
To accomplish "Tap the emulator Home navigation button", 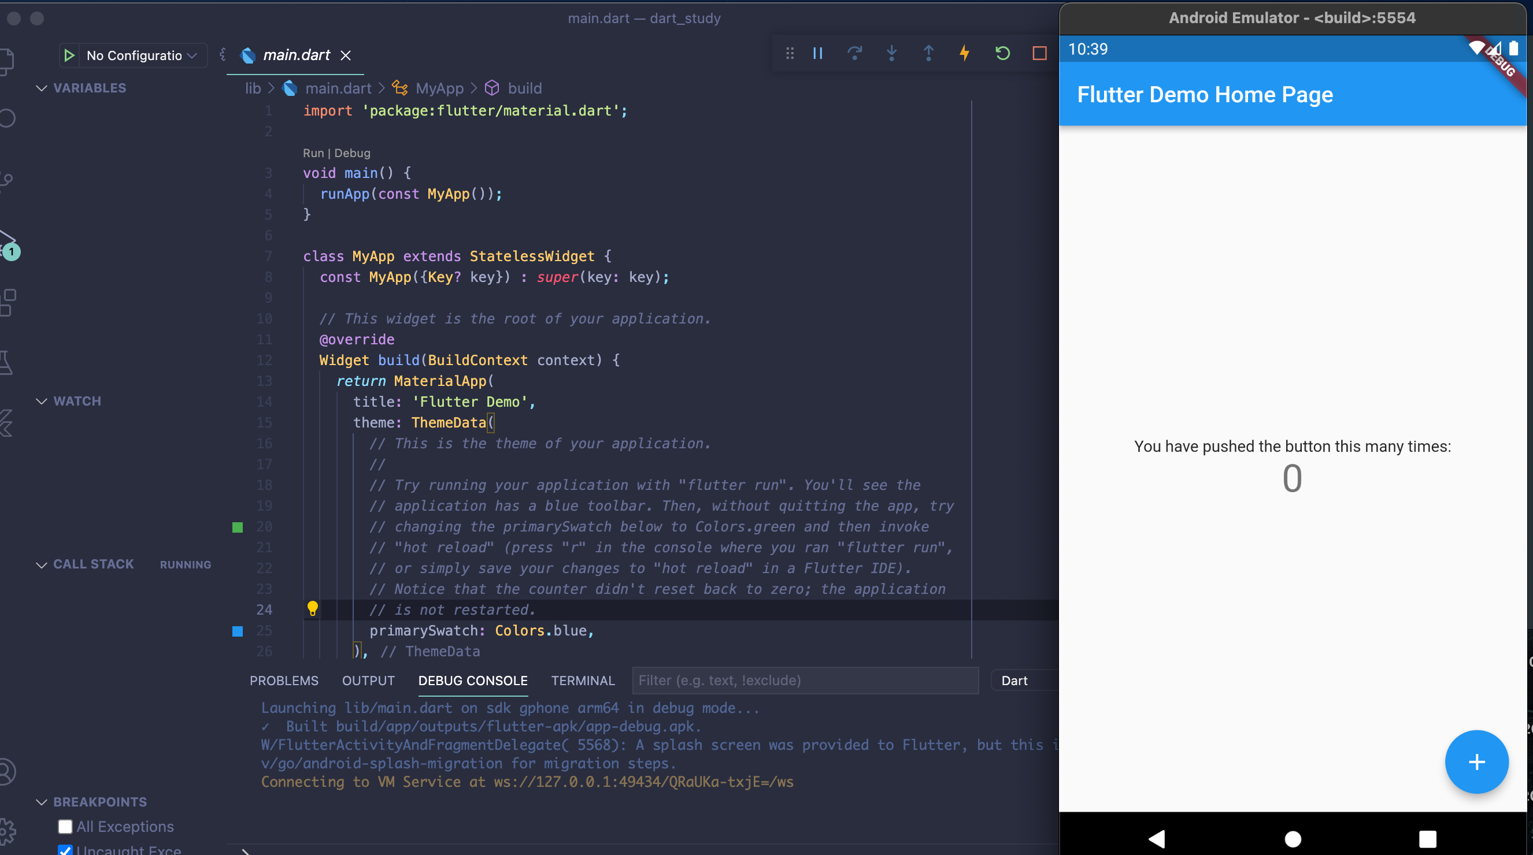I will click(1293, 838).
